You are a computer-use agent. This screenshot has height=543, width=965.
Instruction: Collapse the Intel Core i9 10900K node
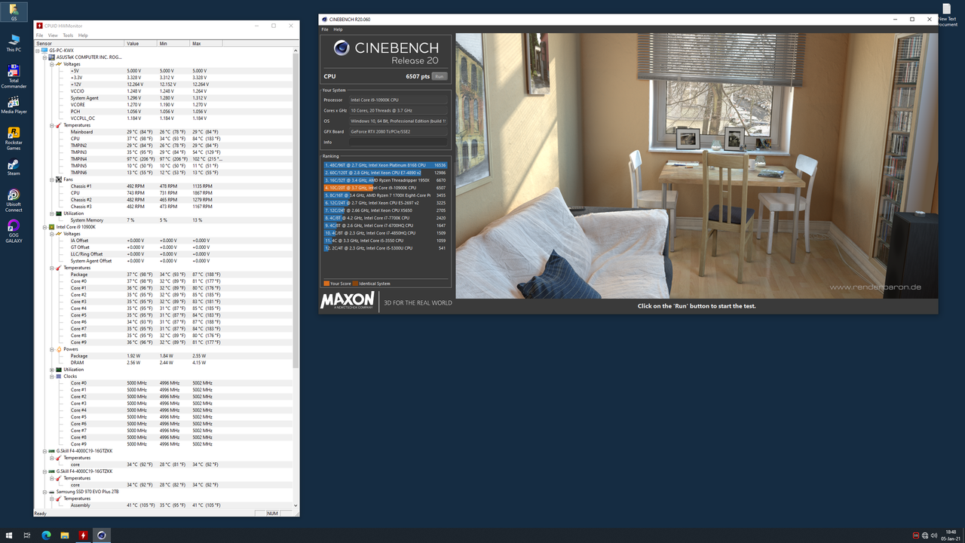(45, 227)
